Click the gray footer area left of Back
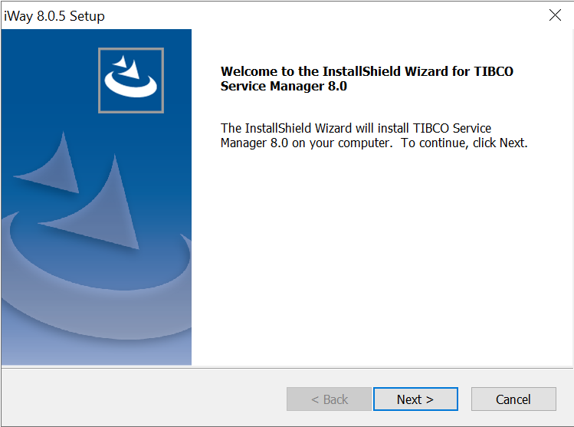Viewport: 574px width, 427px height. 143,398
